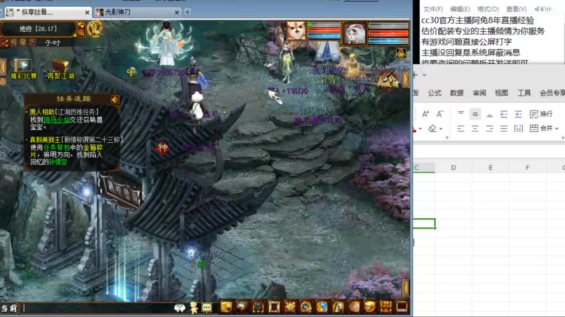Click the 榜 ranking button
565x317 pixels.
pyautogui.click(x=15, y=43)
